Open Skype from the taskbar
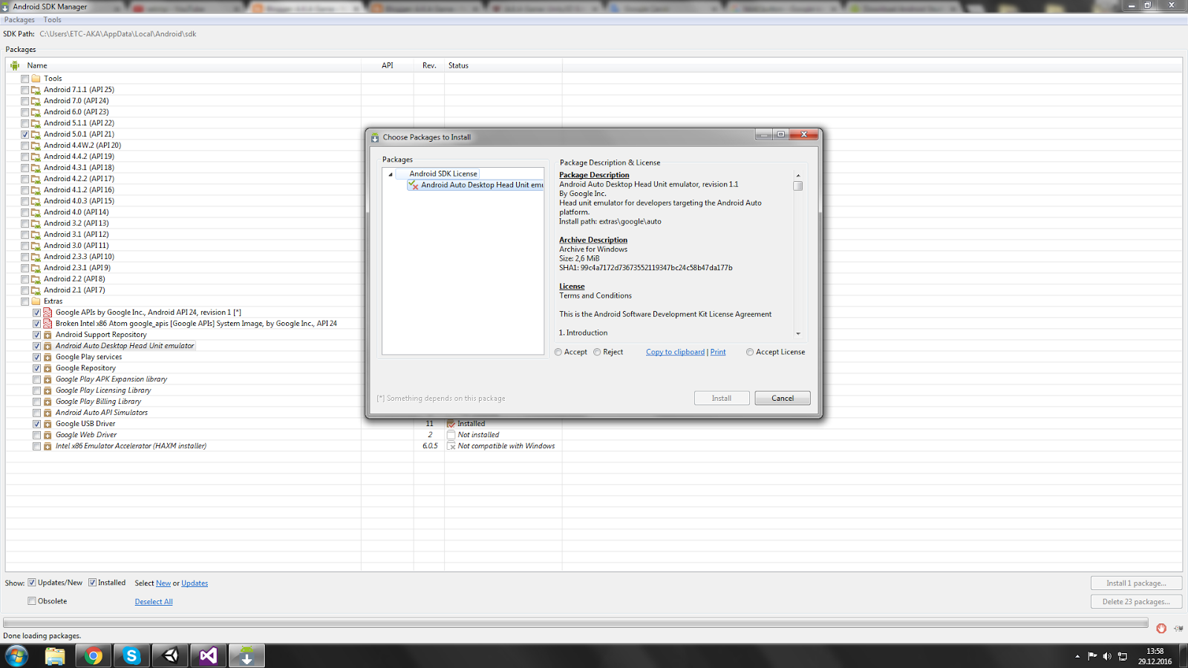The height and width of the screenshot is (668, 1188). coord(132,656)
